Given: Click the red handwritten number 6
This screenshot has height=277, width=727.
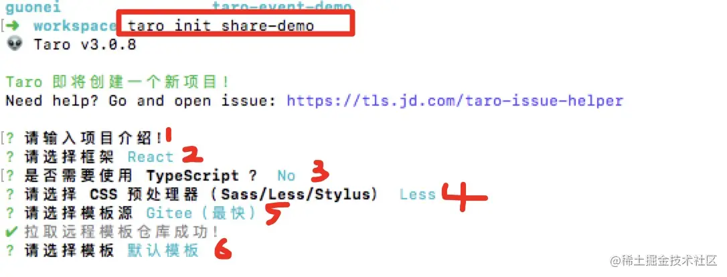Looking at the screenshot, I should (222, 251).
